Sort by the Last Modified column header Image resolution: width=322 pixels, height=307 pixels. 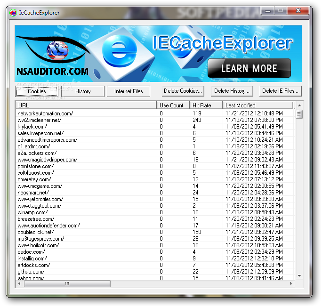click(x=258, y=105)
